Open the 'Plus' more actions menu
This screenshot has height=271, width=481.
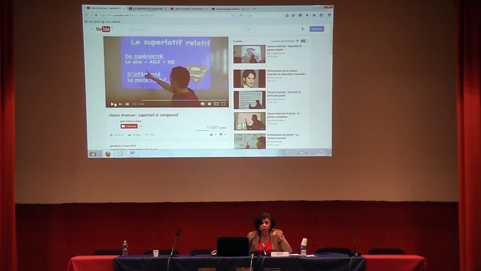coord(150,135)
